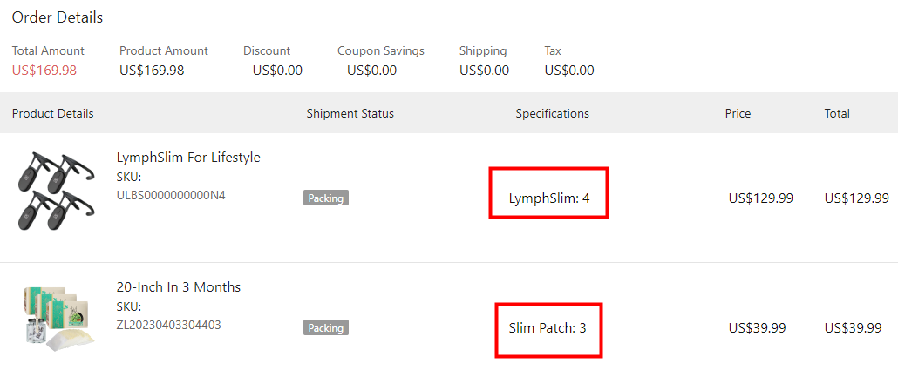Click the red US$169.98 total amount
Image resolution: width=898 pixels, height=370 pixels.
coord(44,71)
